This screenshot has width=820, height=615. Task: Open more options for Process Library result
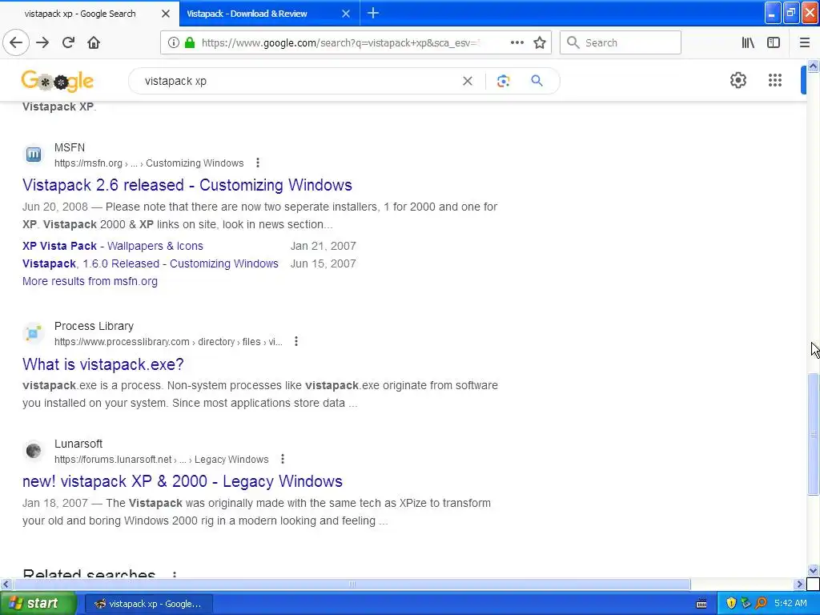click(296, 341)
